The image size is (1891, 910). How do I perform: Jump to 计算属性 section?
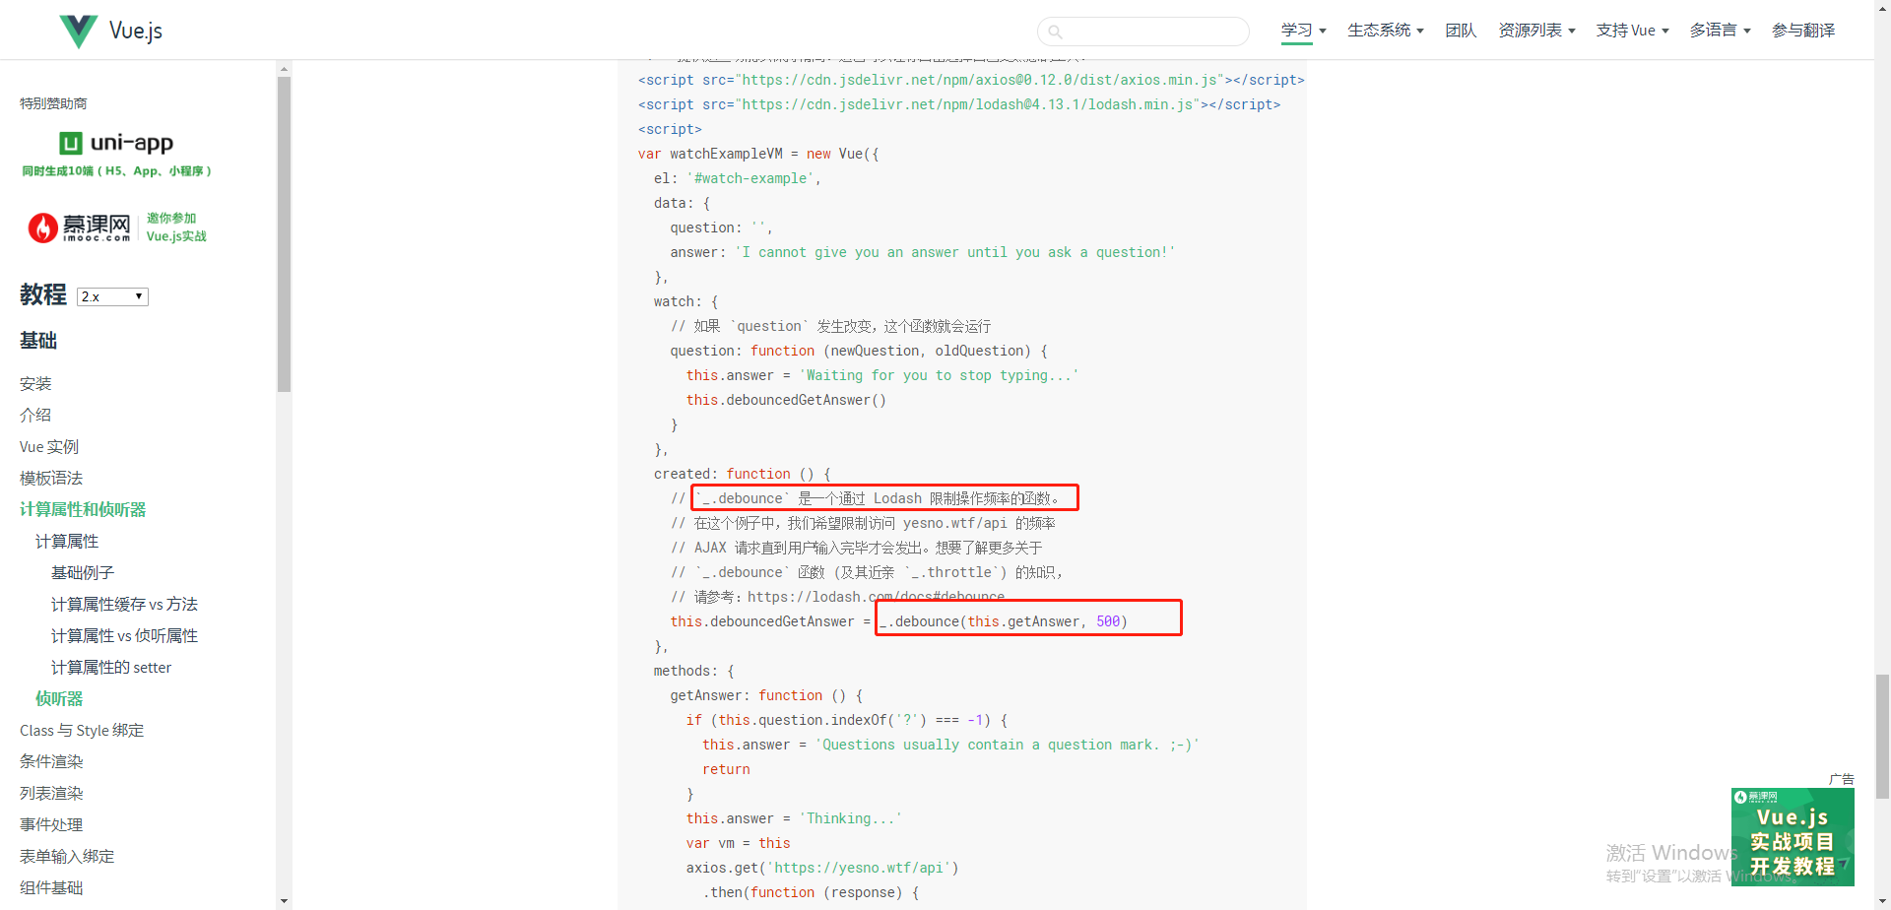(67, 542)
